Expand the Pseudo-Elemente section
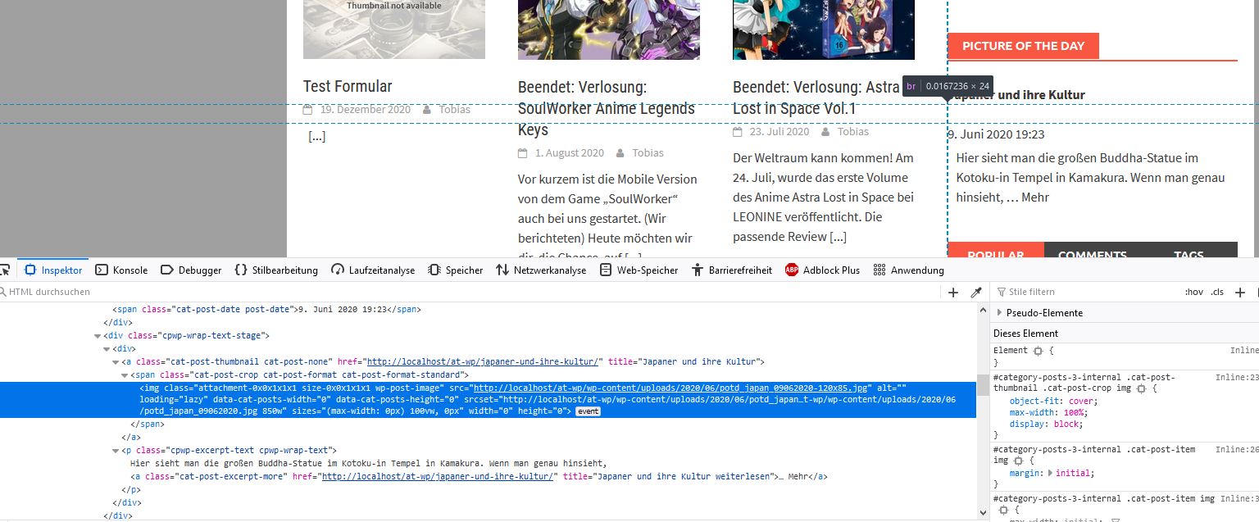The image size is (1259, 522). pos(999,313)
